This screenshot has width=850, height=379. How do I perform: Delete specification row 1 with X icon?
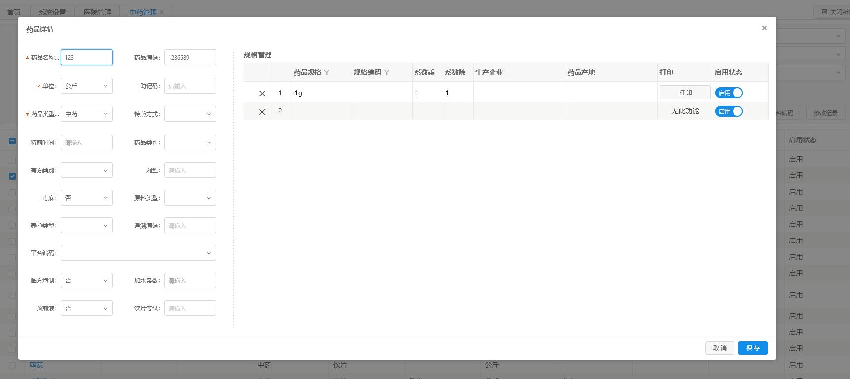click(262, 93)
